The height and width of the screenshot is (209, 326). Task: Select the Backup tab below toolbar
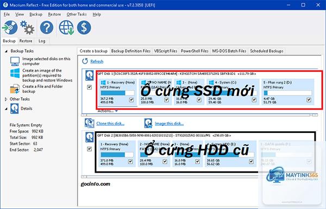point(9,41)
